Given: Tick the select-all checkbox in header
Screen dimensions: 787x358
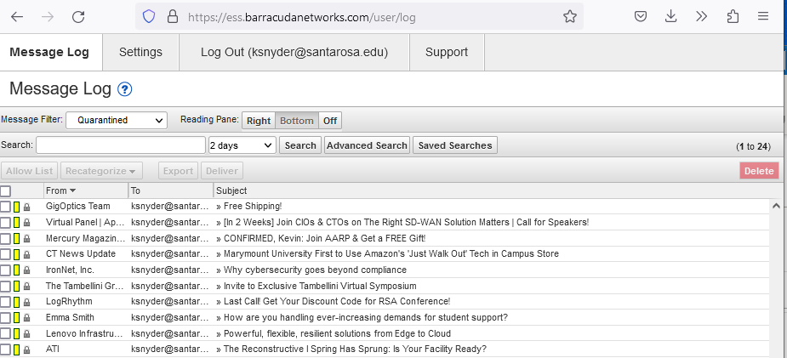Looking at the screenshot, I should (5, 191).
